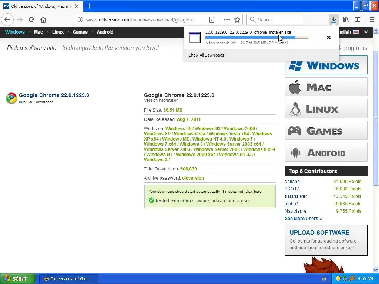Open the Windows category banner
379x284 pixels.
[x=326, y=65]
